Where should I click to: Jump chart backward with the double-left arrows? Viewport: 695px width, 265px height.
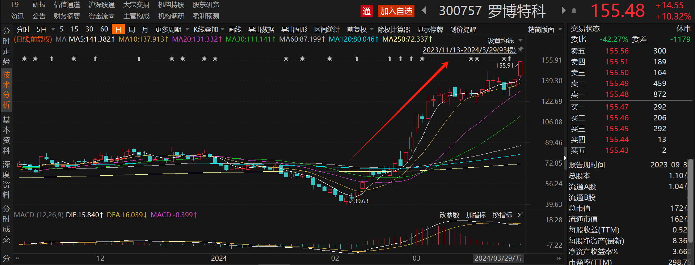[x=17, y=258]
